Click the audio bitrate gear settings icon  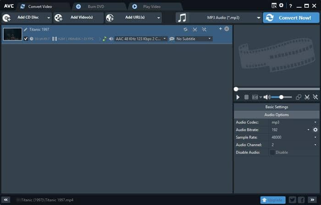315,130
